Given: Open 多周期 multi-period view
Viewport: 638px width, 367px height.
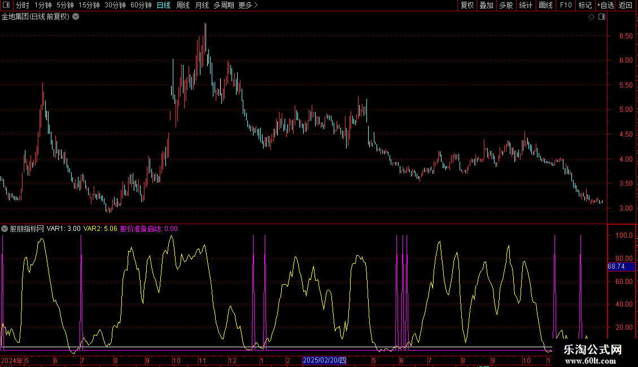Looking at the screenshot, I should point(224,5).
